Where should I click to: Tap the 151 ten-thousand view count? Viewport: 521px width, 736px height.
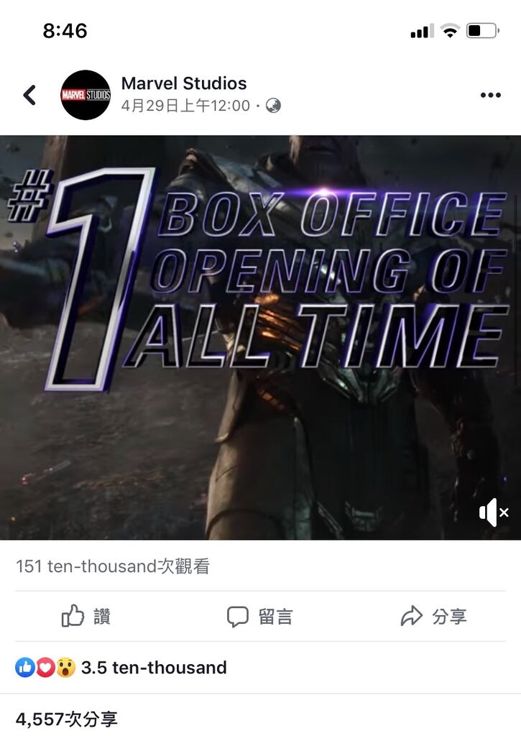click(x=113, y=566)
